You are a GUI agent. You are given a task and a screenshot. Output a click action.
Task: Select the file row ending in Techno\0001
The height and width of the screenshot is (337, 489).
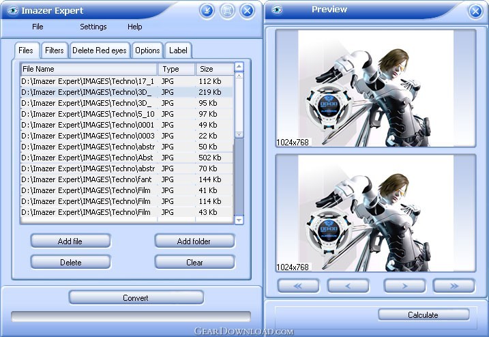coord(127,125)
